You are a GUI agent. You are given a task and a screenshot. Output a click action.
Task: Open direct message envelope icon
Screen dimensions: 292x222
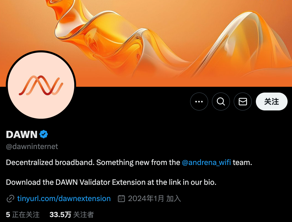point(243,101)
